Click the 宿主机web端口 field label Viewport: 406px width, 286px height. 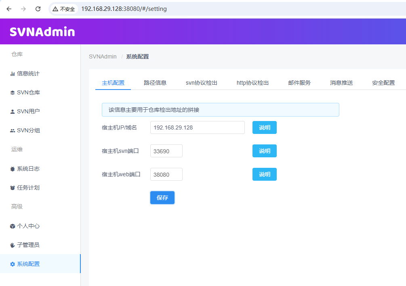[x=121, y=174]
